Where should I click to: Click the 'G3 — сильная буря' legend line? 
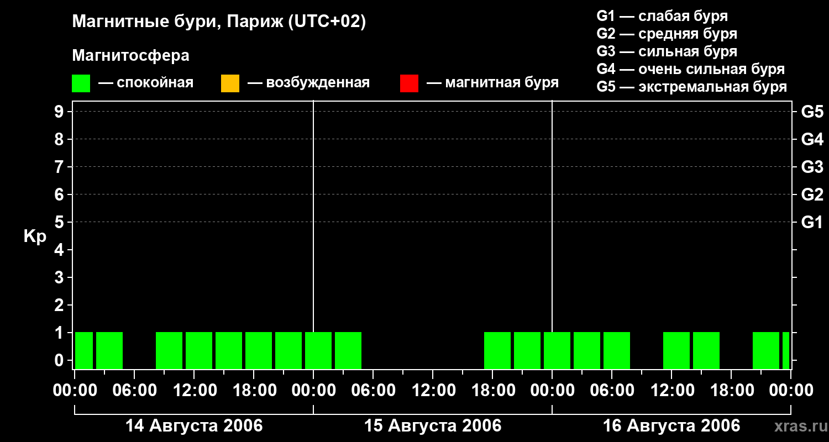click(x=667, y=51)
